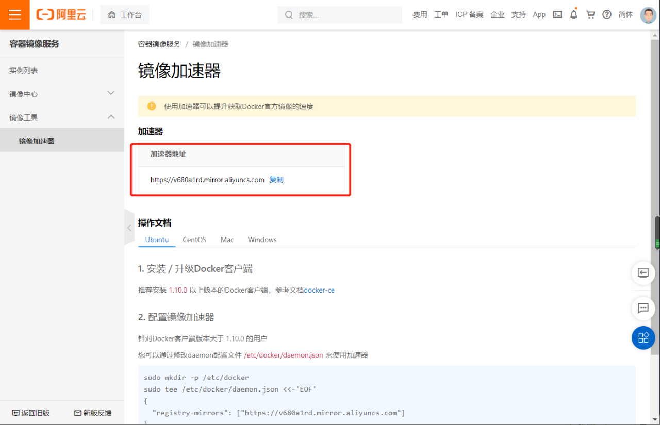Switch to the CentOS tab

tap(194, 240)
